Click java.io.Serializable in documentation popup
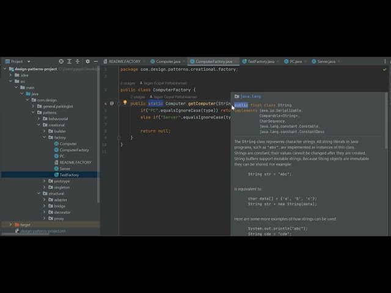This screenshot has width=391, height=293. [280, 110]
